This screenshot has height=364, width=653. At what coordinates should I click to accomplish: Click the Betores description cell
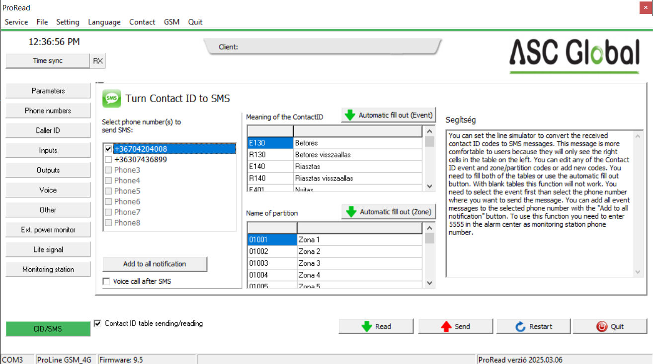click(357, 143)
